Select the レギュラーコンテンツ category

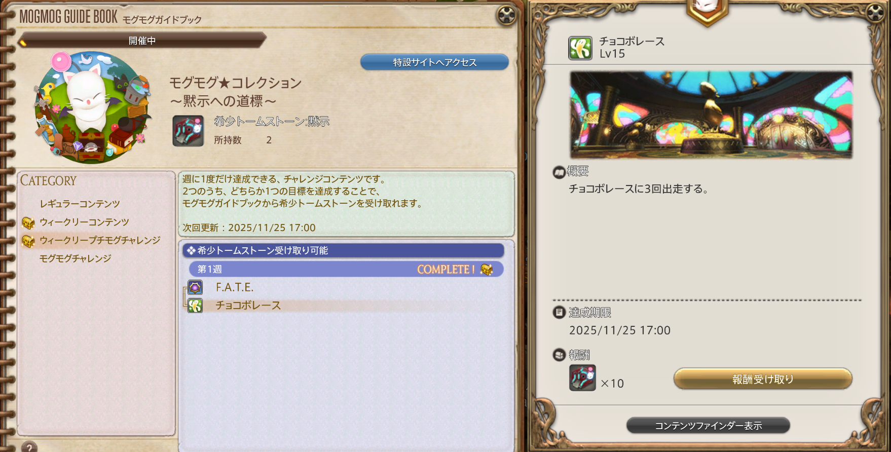(80, 204)
